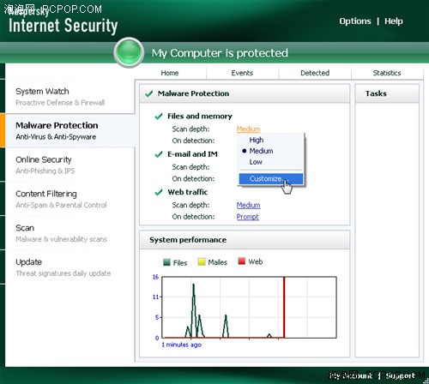Switch to the Events tab

click(242, 73)
